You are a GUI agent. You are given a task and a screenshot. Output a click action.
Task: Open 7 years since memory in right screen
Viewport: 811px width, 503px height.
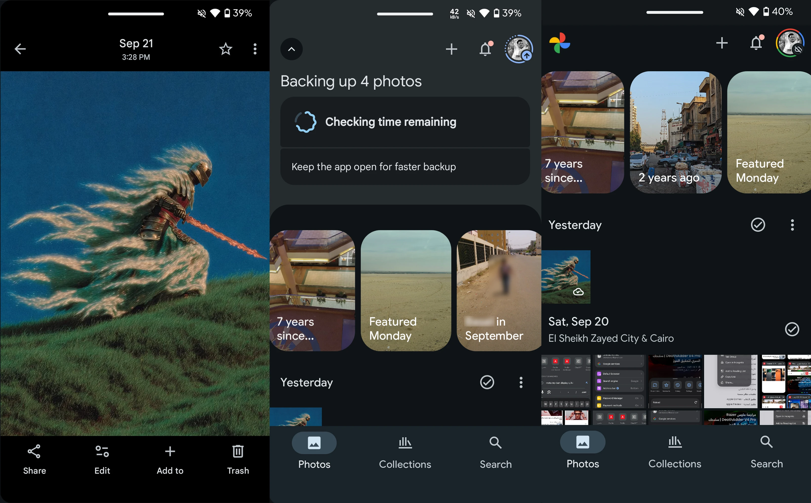point(582,132)
